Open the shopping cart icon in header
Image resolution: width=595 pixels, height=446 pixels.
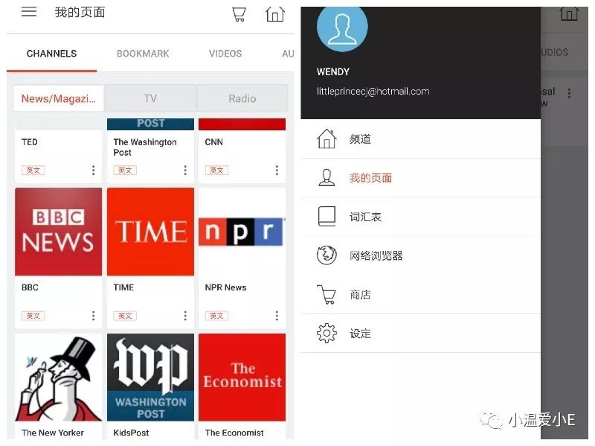239,14
